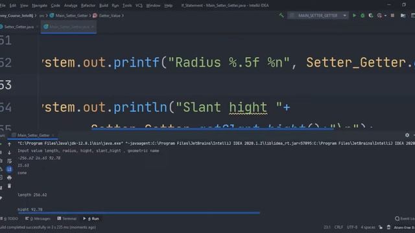This screenshot has height=233, width=415.
Task: Select the Main_Setter_Getter run console tab
Action: pos(33,135)
